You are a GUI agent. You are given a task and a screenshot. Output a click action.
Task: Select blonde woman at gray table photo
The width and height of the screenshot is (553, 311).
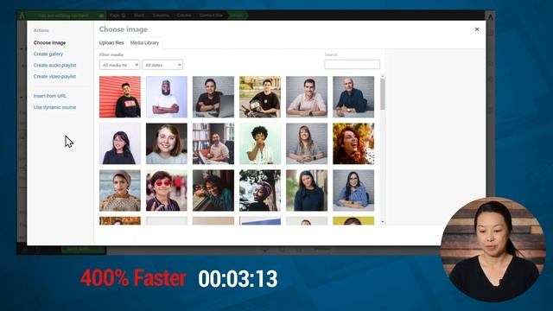pyautogui.click(x=307, y=143)
